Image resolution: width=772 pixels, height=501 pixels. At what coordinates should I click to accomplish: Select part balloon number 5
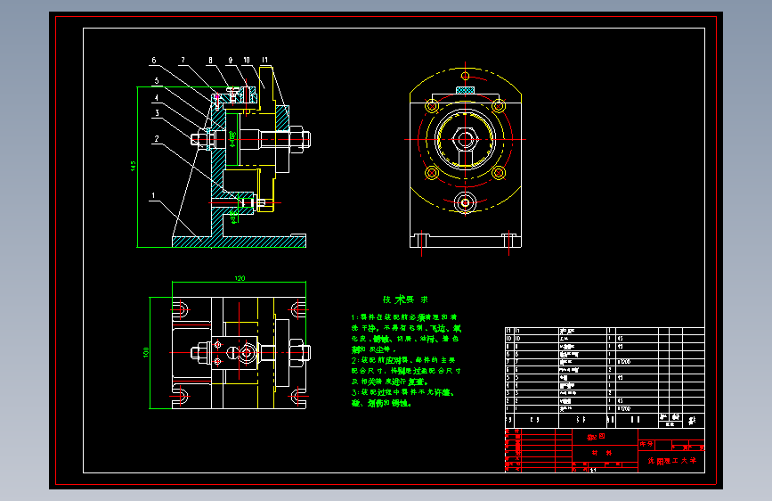click(157, 81)
